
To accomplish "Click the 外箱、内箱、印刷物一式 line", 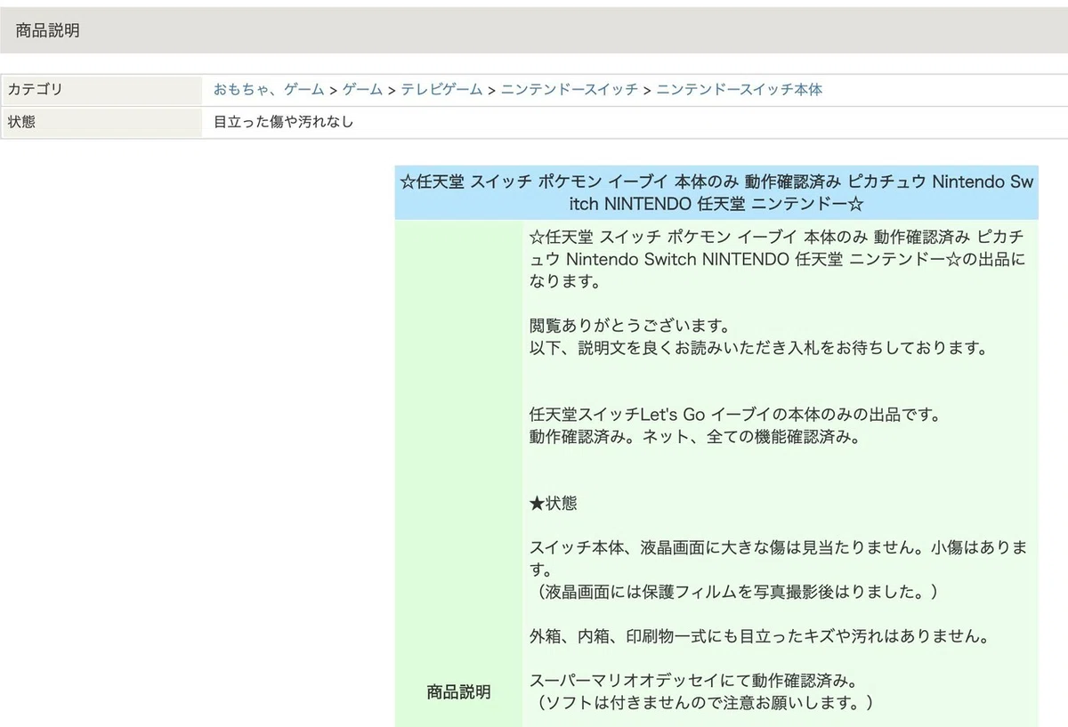I will point(758,637).
